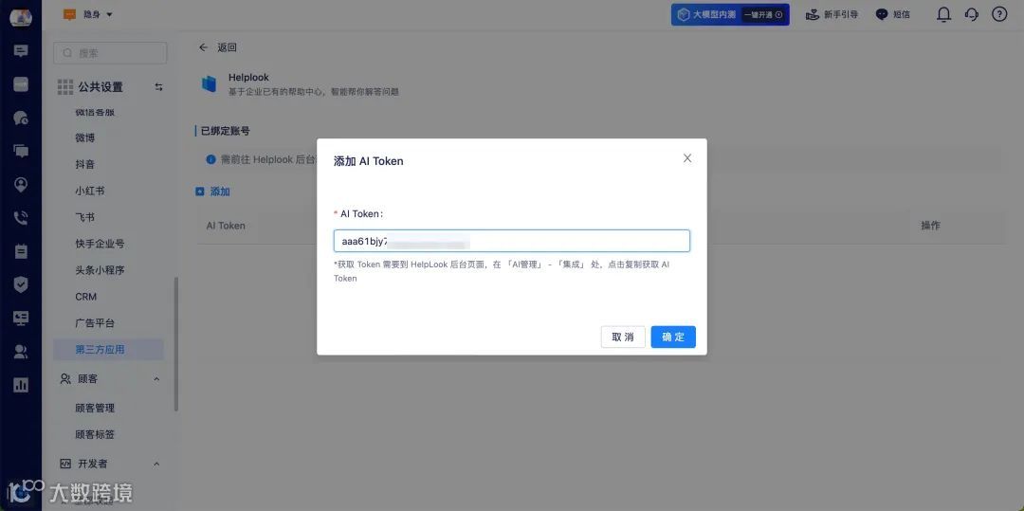The width and height of the screenshot is (1024, 511).
Task: Go back with the 返回 arrow
Action: (203, 47)
